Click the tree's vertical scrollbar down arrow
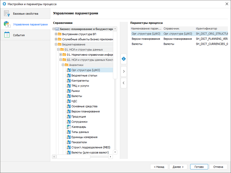The height and width of the screenshot is (173, 231). click(115, 152)
